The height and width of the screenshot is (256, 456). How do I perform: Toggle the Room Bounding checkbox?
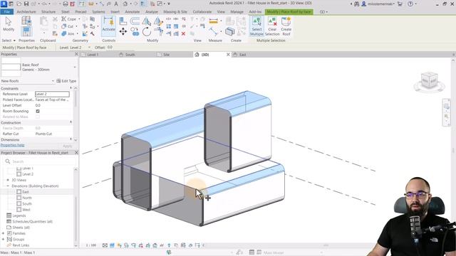click(x=38, y=111)
